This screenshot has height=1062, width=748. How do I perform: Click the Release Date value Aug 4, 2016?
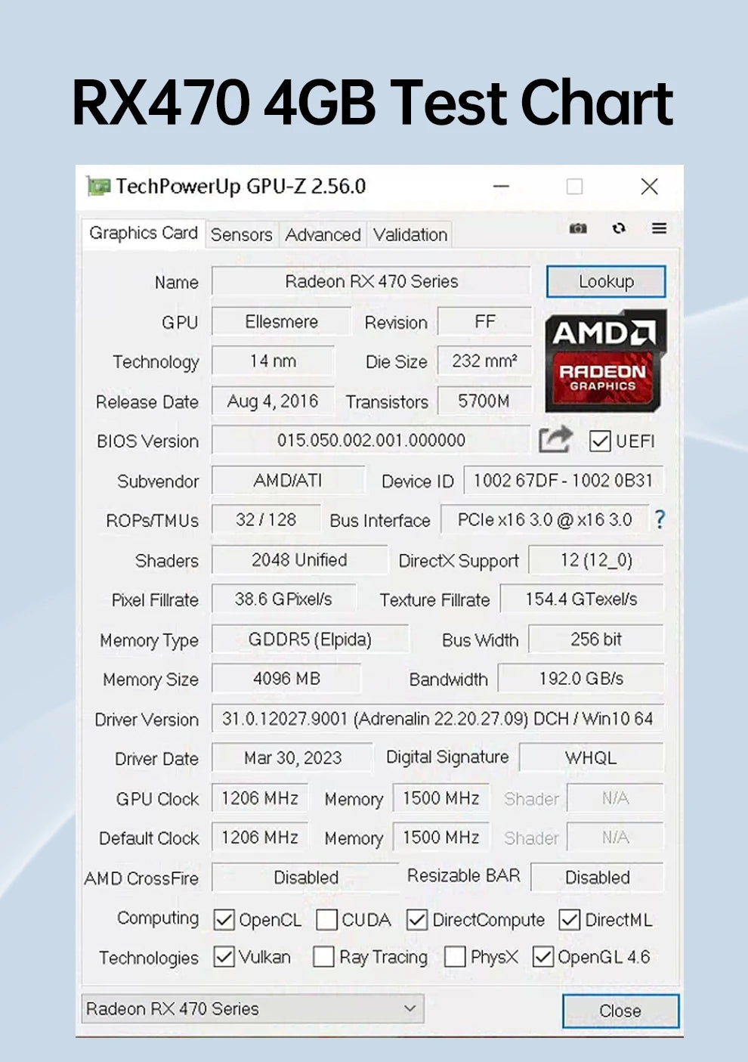tap(273, 401)
